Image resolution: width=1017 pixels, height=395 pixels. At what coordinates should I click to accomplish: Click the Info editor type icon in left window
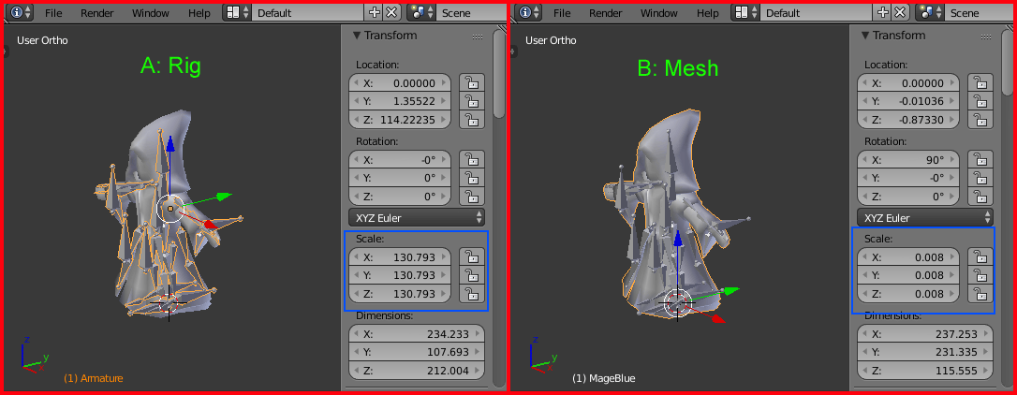tap(20, 12)
